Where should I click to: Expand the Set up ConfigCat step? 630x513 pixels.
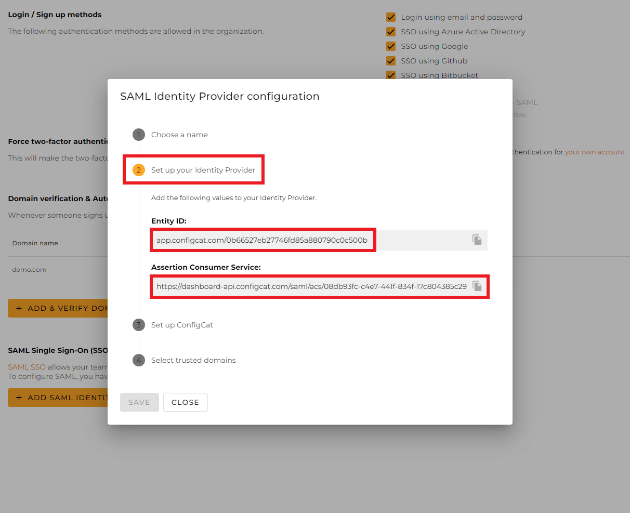[181, 324]
